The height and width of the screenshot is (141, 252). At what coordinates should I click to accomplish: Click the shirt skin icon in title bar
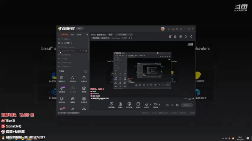(x=177, y=29)
